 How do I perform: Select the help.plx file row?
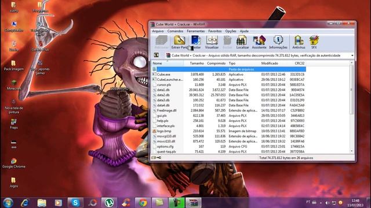click(x=229, y=121)
